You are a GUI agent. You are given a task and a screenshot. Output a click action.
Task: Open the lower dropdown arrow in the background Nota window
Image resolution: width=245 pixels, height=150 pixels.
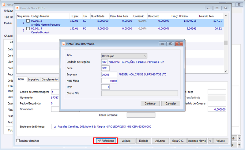tap(239, 145)
